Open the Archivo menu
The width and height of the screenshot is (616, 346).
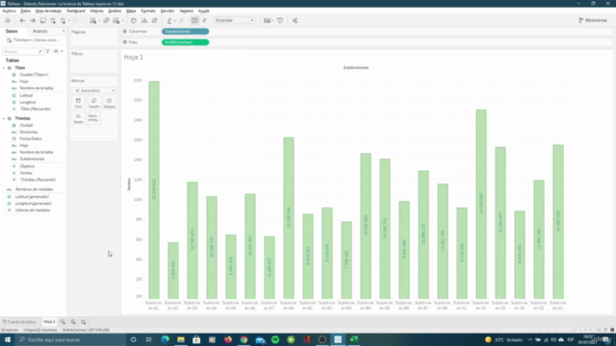coord(9,11)
